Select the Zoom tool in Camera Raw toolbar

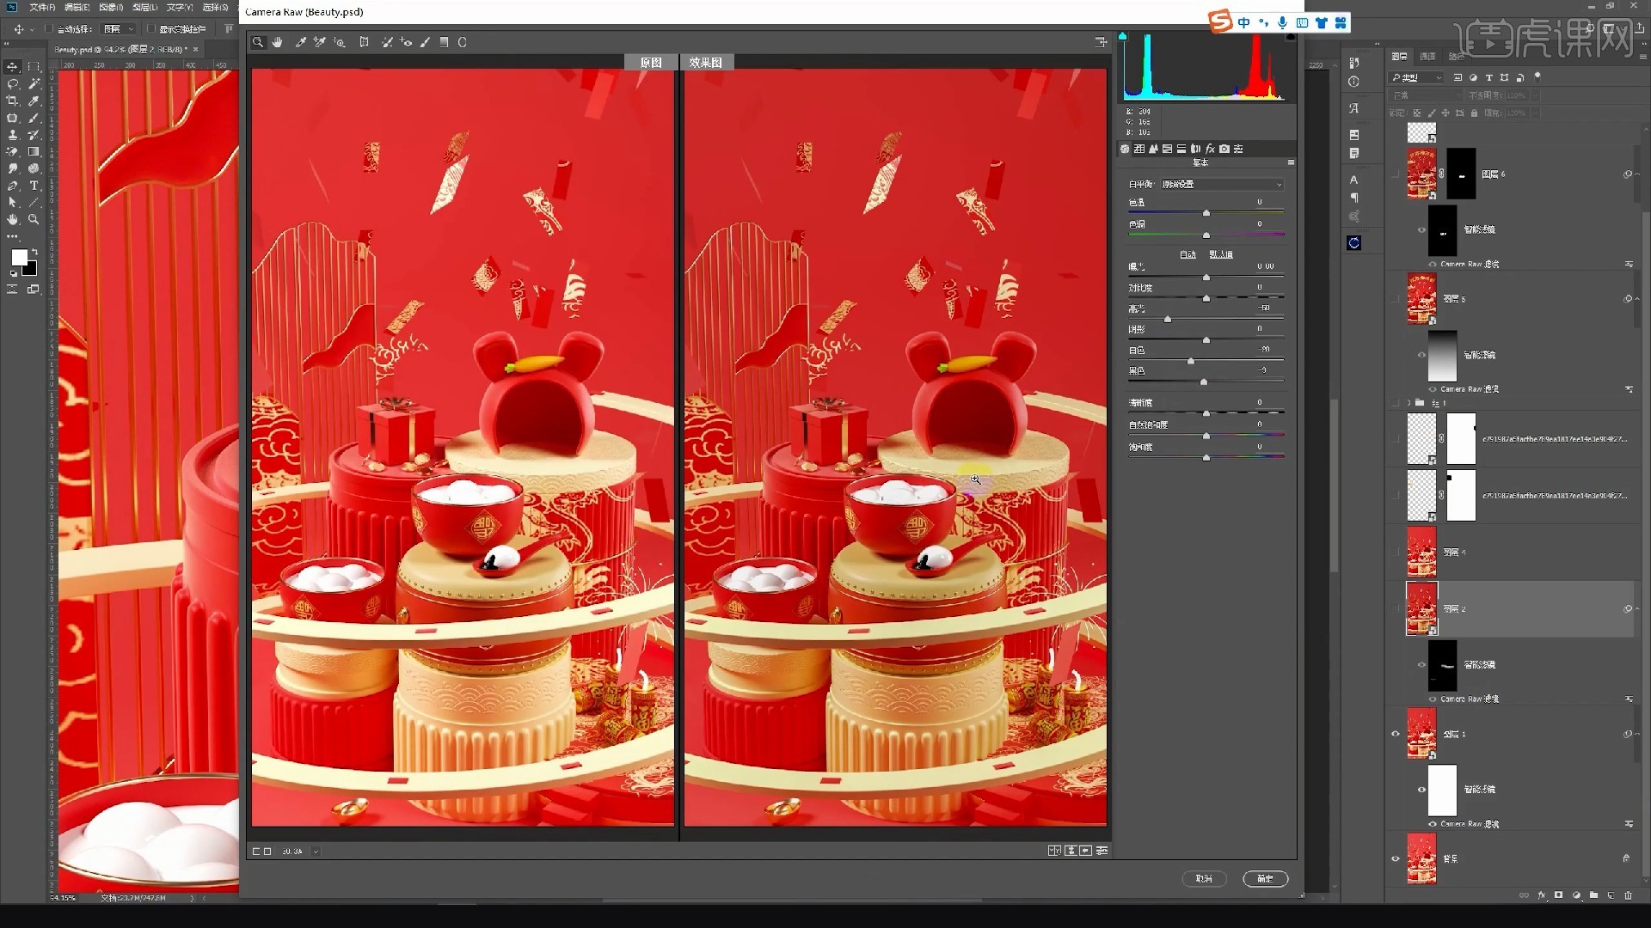click(x=258, y=42)
